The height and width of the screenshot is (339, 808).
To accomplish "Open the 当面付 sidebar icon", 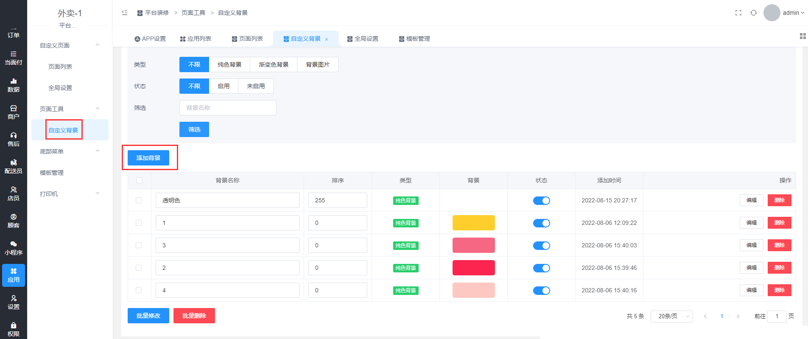I will [x=14, y=58].
